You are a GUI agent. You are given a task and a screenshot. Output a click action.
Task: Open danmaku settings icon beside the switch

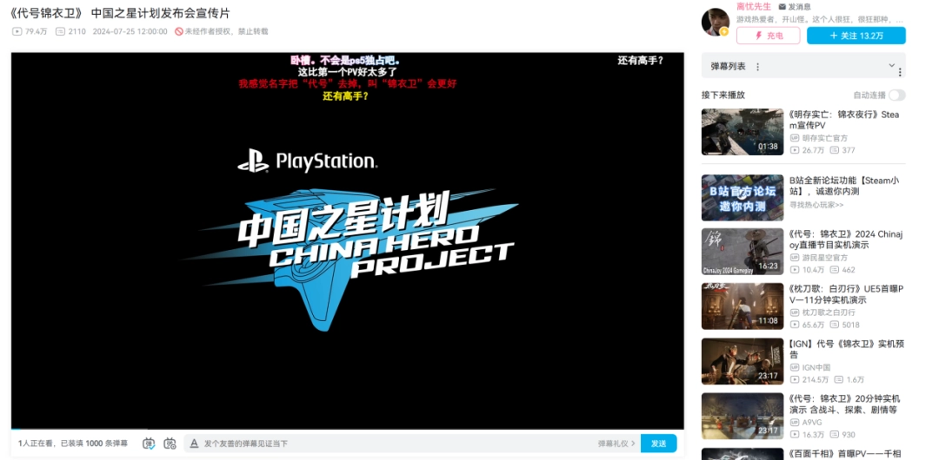(x=170, y=444)
